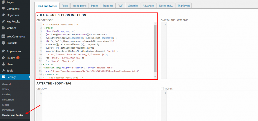Enable the MOBILE checkbox
This screenshot has width=258, height=121.
pos(162,89)
